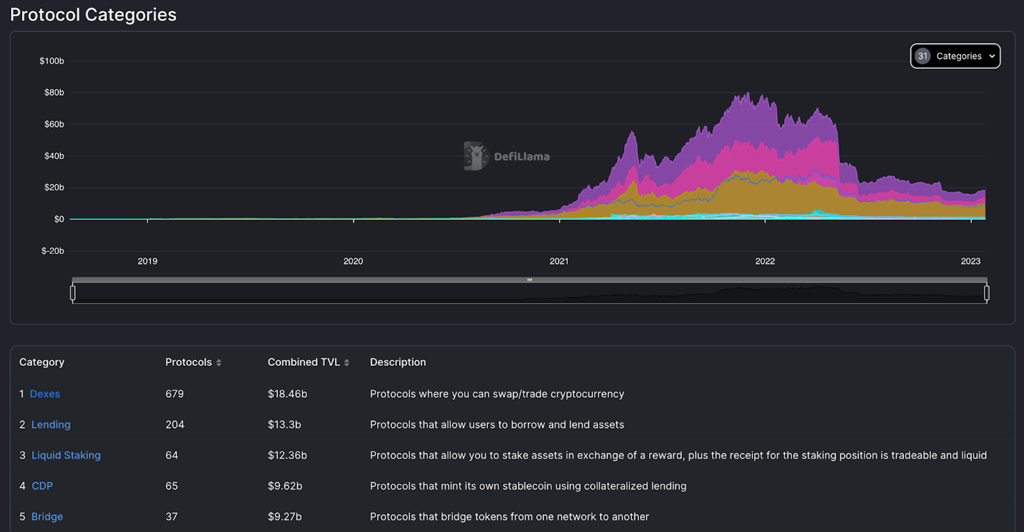
Task: Click the Combined TVL column header
Action: 304,362
